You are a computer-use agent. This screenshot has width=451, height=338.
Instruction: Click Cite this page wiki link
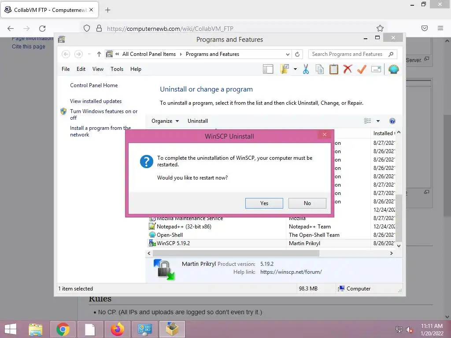[29, 47]
